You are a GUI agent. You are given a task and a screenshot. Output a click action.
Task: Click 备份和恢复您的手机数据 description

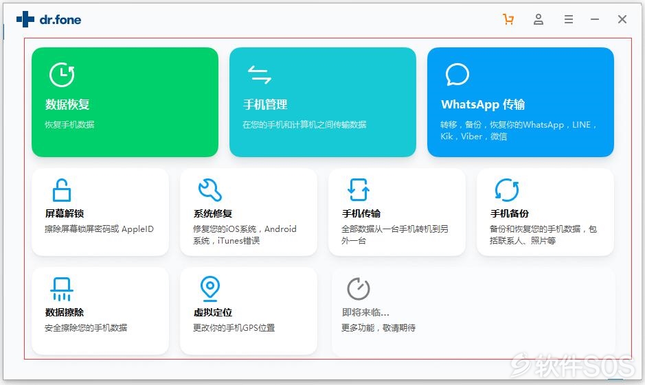click(x=543, y=235)
